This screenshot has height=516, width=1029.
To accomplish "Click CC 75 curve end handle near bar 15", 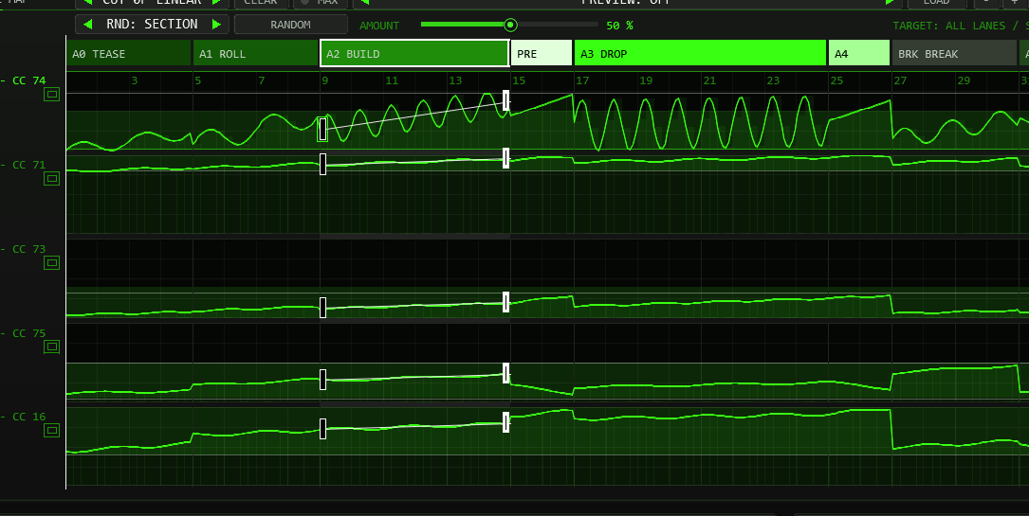I will [x=506, y=373].
